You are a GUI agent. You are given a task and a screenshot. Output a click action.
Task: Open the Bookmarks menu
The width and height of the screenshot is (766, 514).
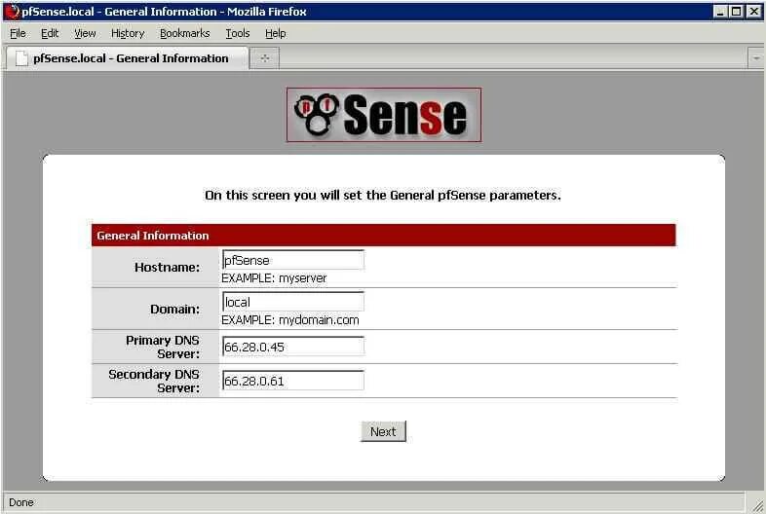tap(184, 33)
